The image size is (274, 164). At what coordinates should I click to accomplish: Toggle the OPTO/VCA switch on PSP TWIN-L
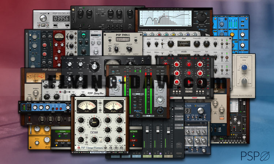[x=110, y=40]
